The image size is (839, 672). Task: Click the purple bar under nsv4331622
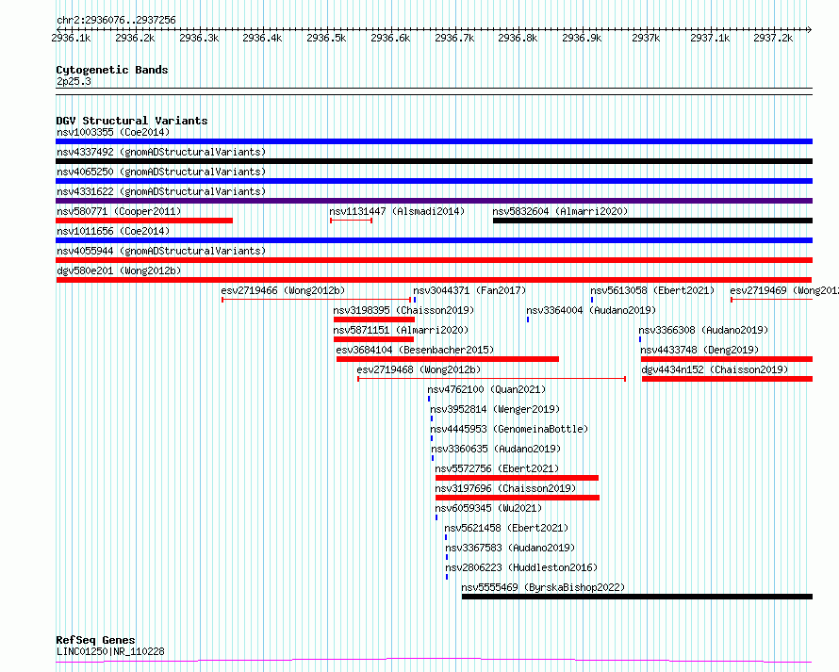coord(434,201)
